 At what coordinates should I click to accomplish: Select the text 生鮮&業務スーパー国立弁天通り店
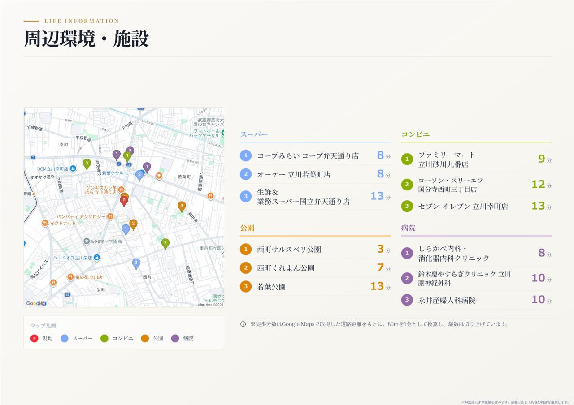tap(304, 197)
